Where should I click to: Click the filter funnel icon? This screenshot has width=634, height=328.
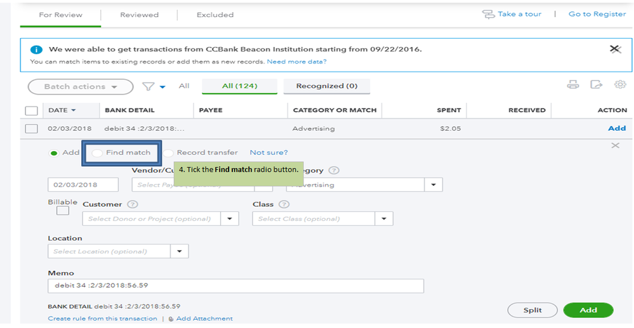point(149,86)
